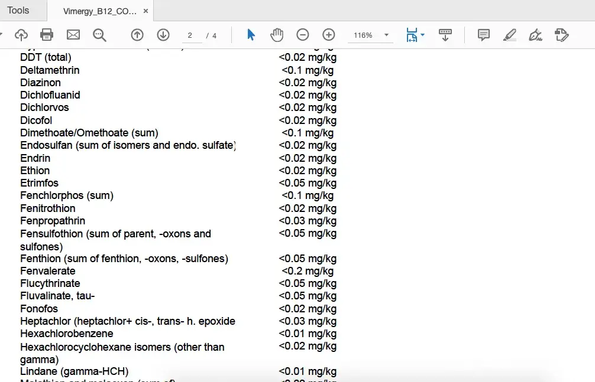Click the page number input field

click(190, 35)
